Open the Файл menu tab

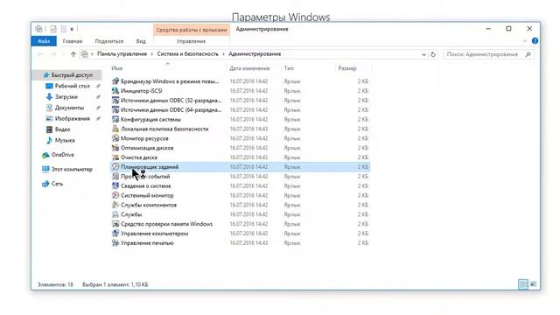(44, 41)
